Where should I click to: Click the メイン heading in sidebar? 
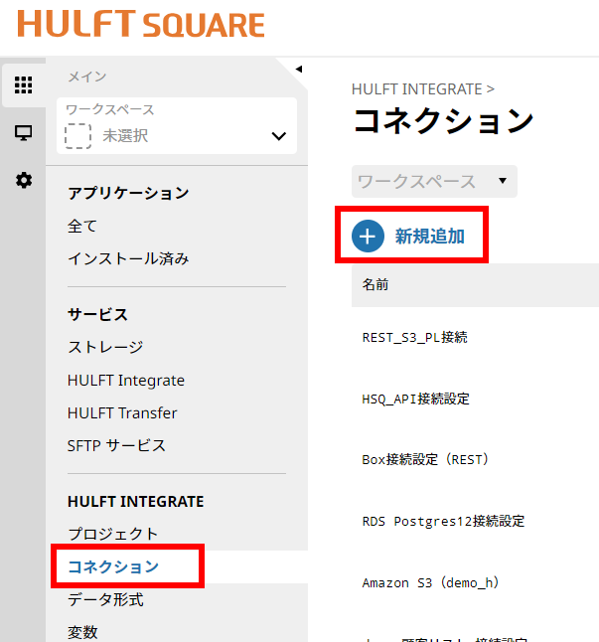point(87,77)
